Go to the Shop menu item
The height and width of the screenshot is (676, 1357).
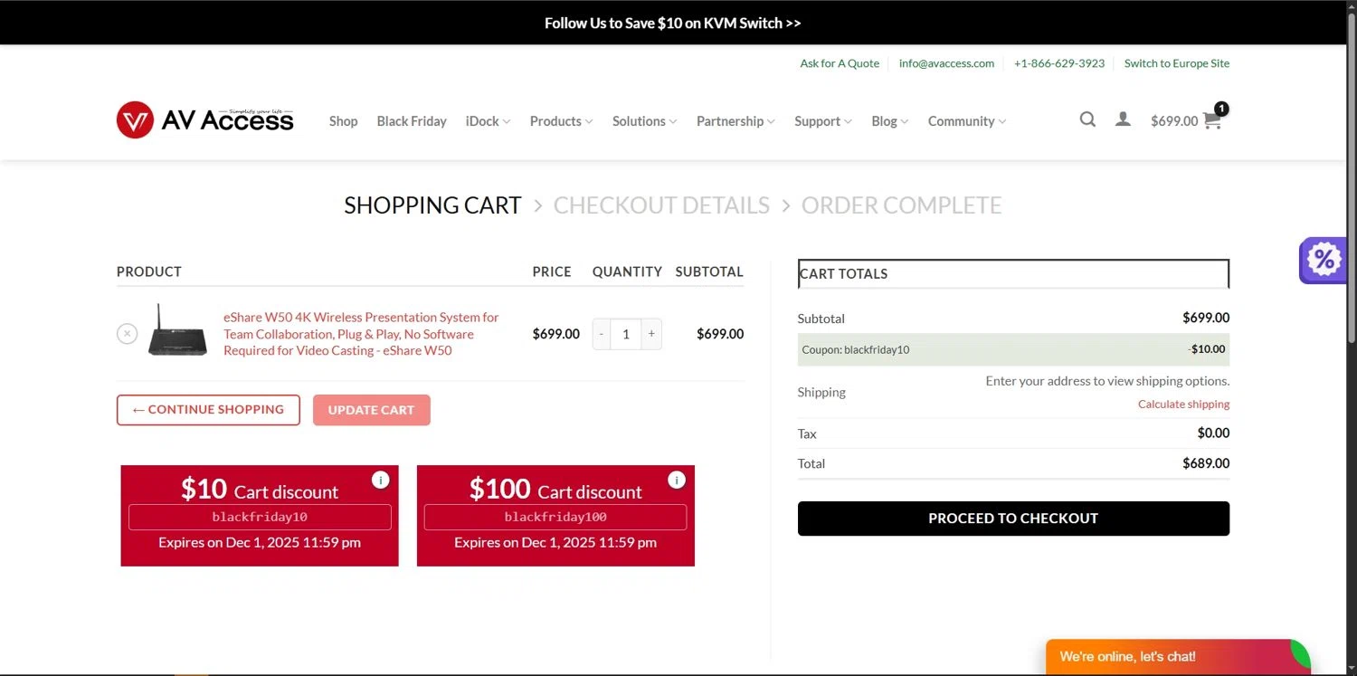click(343, 121)
